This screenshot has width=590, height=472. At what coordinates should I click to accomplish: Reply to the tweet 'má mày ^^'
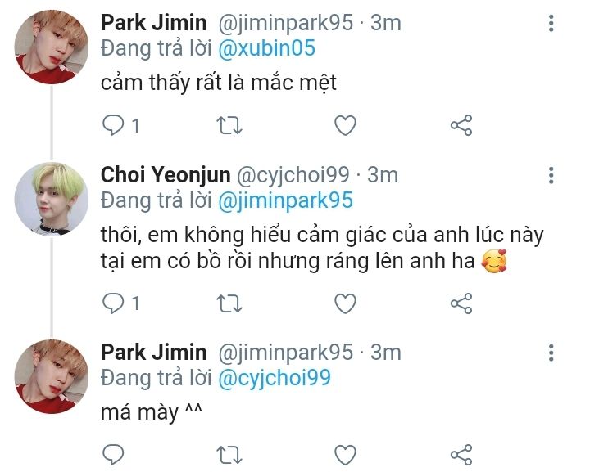(x=113, y=453)
